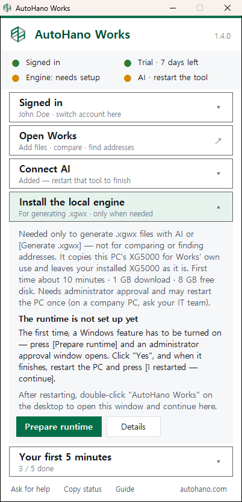The height and width of the screenshot is (502, 242).
Task: Click the orange AI status dot
Action: pos(128,78)
